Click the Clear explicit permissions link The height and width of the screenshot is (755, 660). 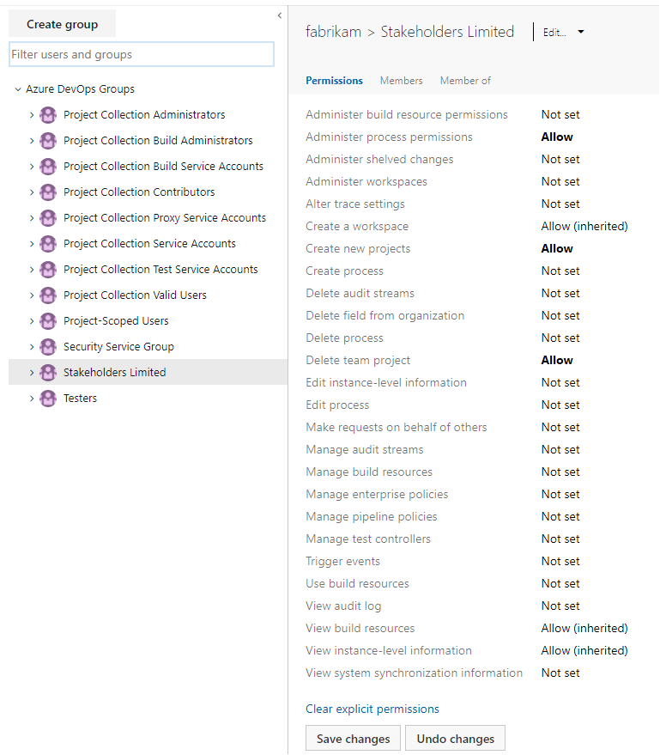pos(372,709)
